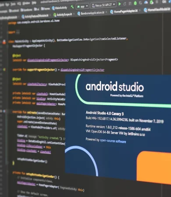Switch to the ActivityScope.kt editor tab

pos(63,14)
